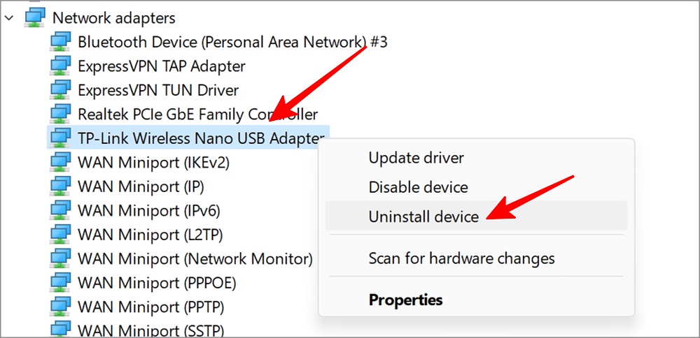Click the Network adapters category icon

(x=34, y=17)
